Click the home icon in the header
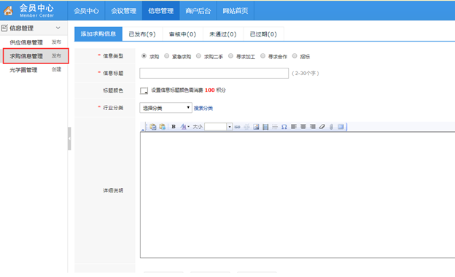The image size is (455, 277). click(8, 11)
